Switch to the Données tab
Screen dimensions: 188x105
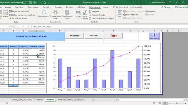click(58, 7)
